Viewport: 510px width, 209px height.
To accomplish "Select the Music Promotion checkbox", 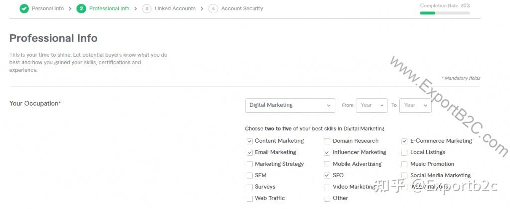I will [x=405, y=164].
